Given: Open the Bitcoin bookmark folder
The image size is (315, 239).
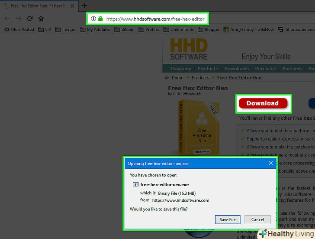Looking at the screenshot, I should pos(124,29).
